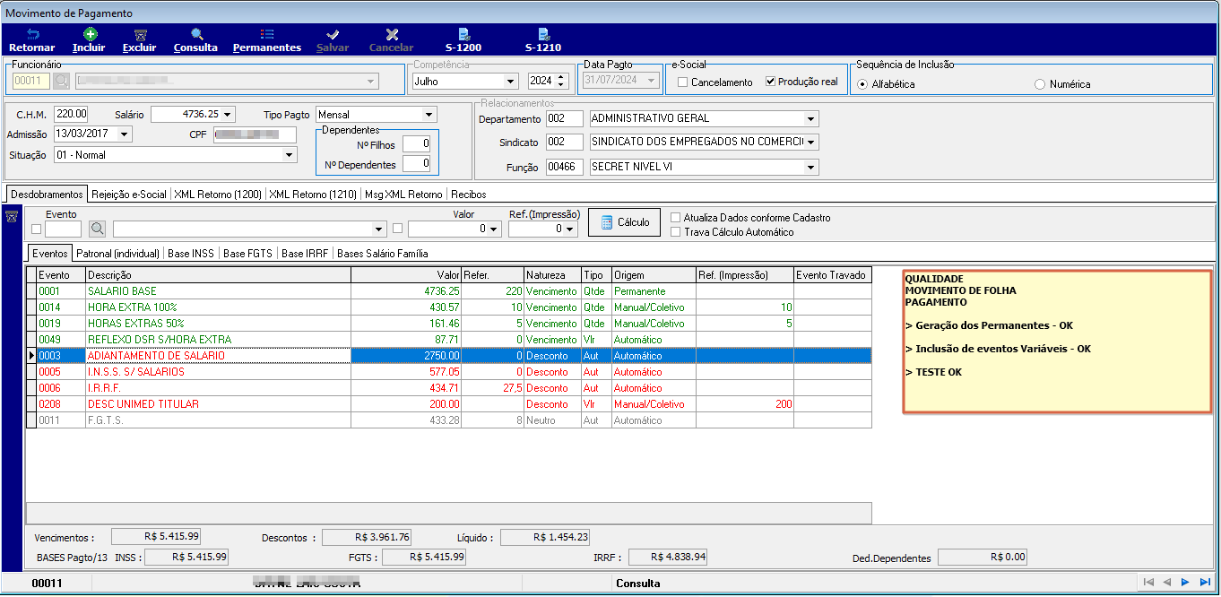
Task: Click the Cálculo button
Action: 625,222
